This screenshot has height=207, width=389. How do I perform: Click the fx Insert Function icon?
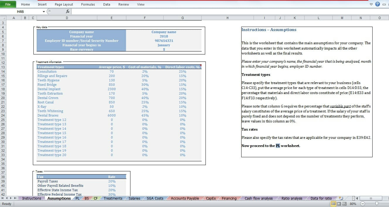[68, 11]
